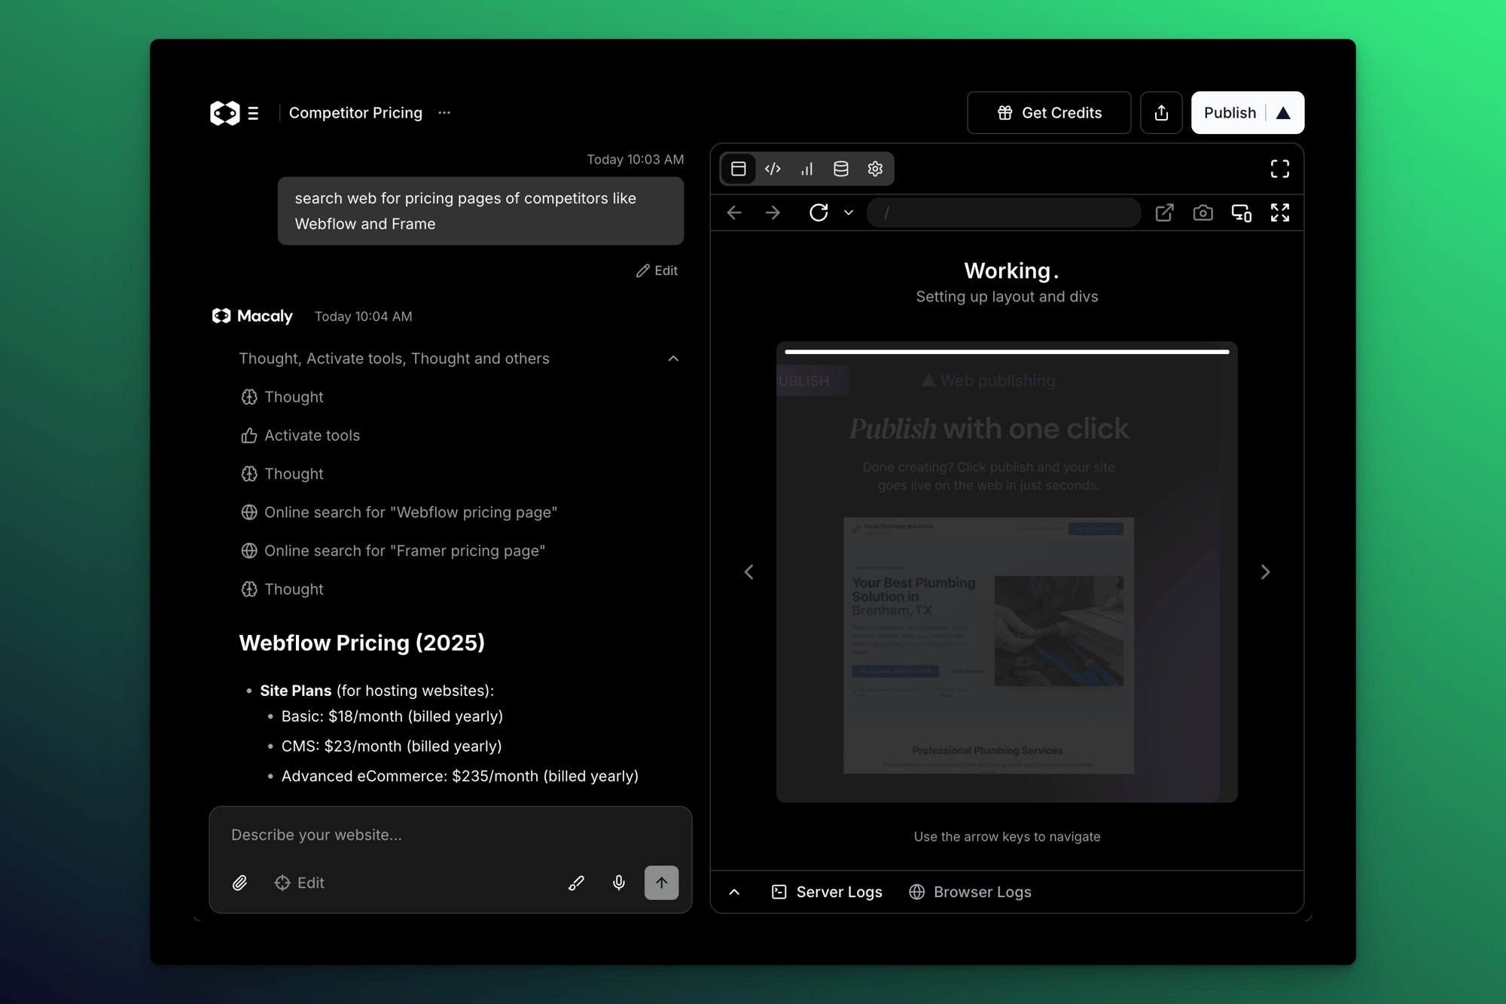
Task: Open the Publish dropdown arrow
Action: (x=1284, y=112)
